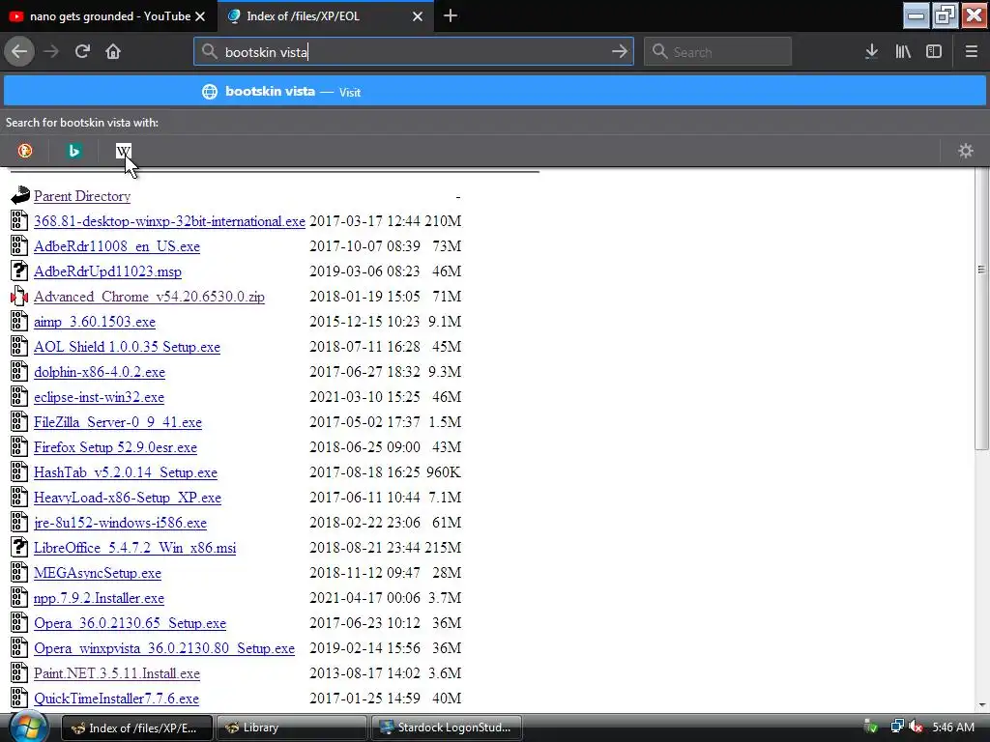Open HeavyLoad-x86-Setup_XP.exe link
The width and height of the screenshot is (990, 742).
click(128, 498)
